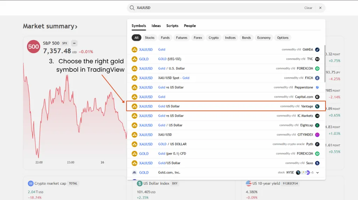358x200 pixels.
Task: Click the 91282CPJ4 ticker badge
Action: point(290,184)
